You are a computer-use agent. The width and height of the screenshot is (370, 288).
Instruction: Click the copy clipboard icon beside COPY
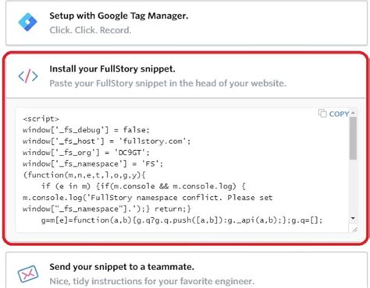322,114
